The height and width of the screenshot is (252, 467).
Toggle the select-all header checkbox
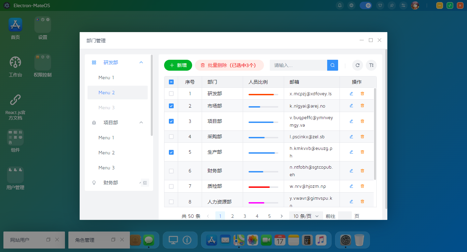171,82
